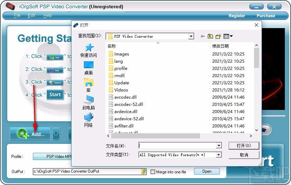
Task: Click the vertical scrollbar thumb in file list
Action: click(256, 58)
